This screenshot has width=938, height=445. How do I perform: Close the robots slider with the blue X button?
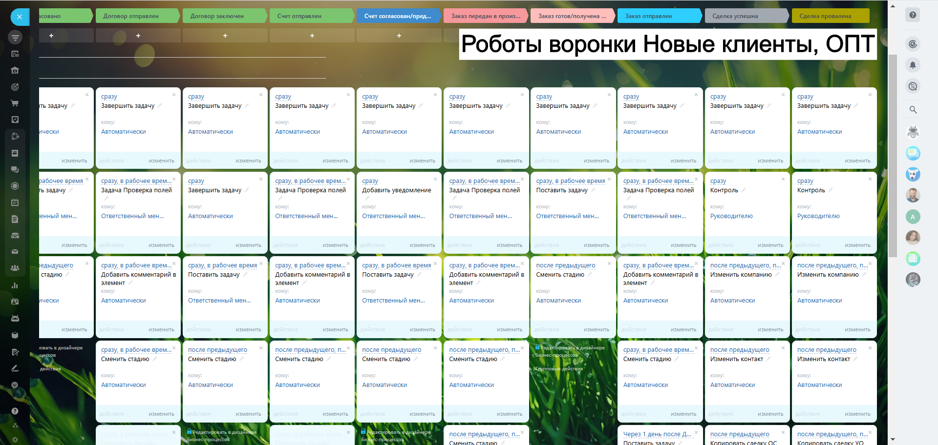20,17
